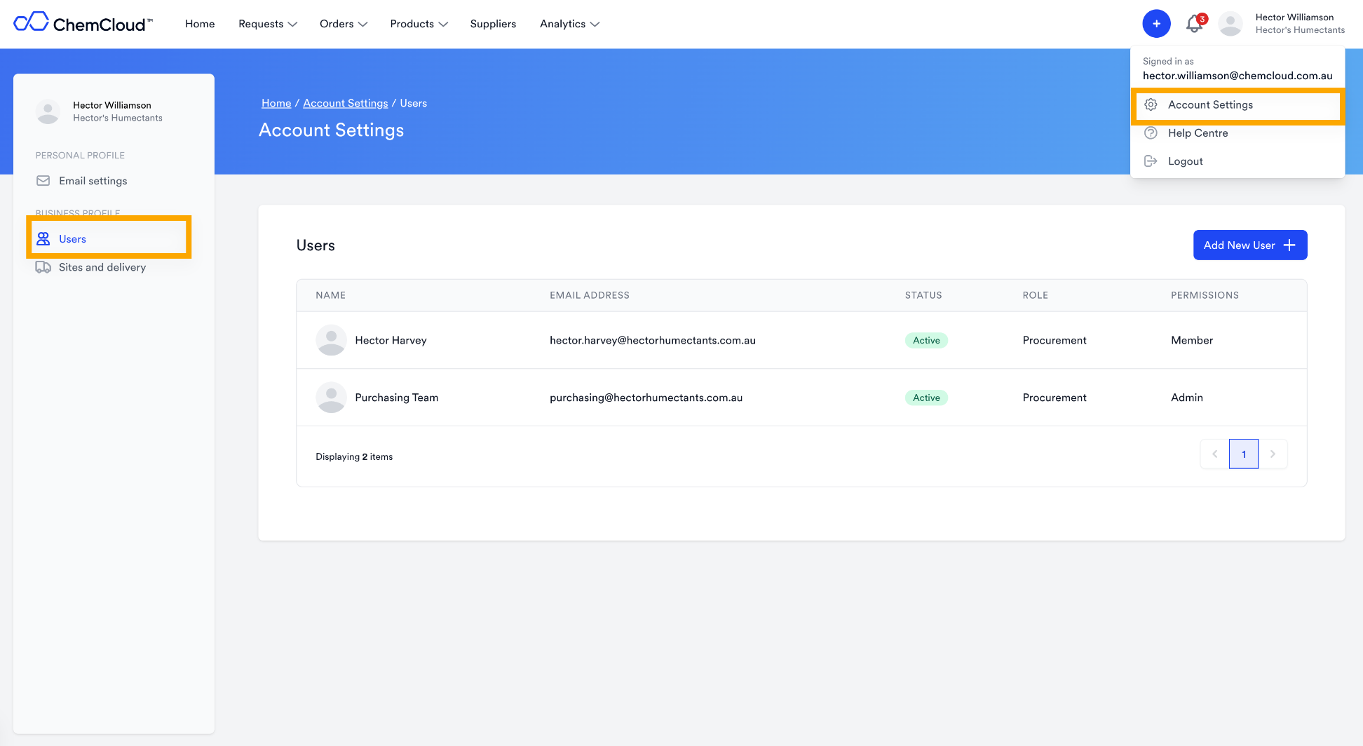Click the NAME column header
The height and width of the screenshot is (746, 1363).
(330, 295)
